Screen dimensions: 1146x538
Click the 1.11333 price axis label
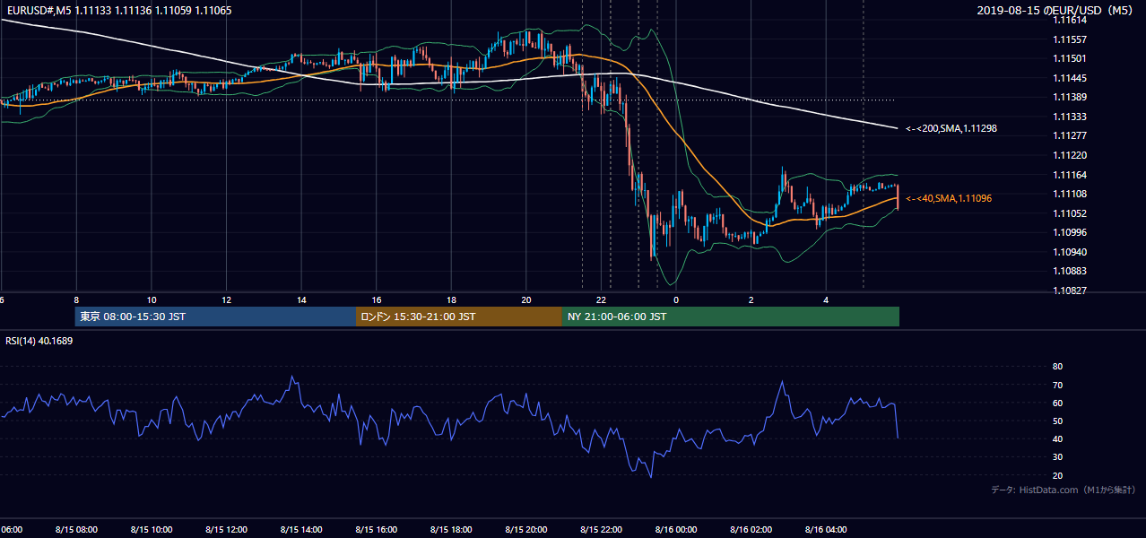point(1069,117)
